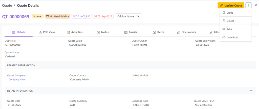
Task: Close the Quote Details panel
Action: [x=255, y=5]
